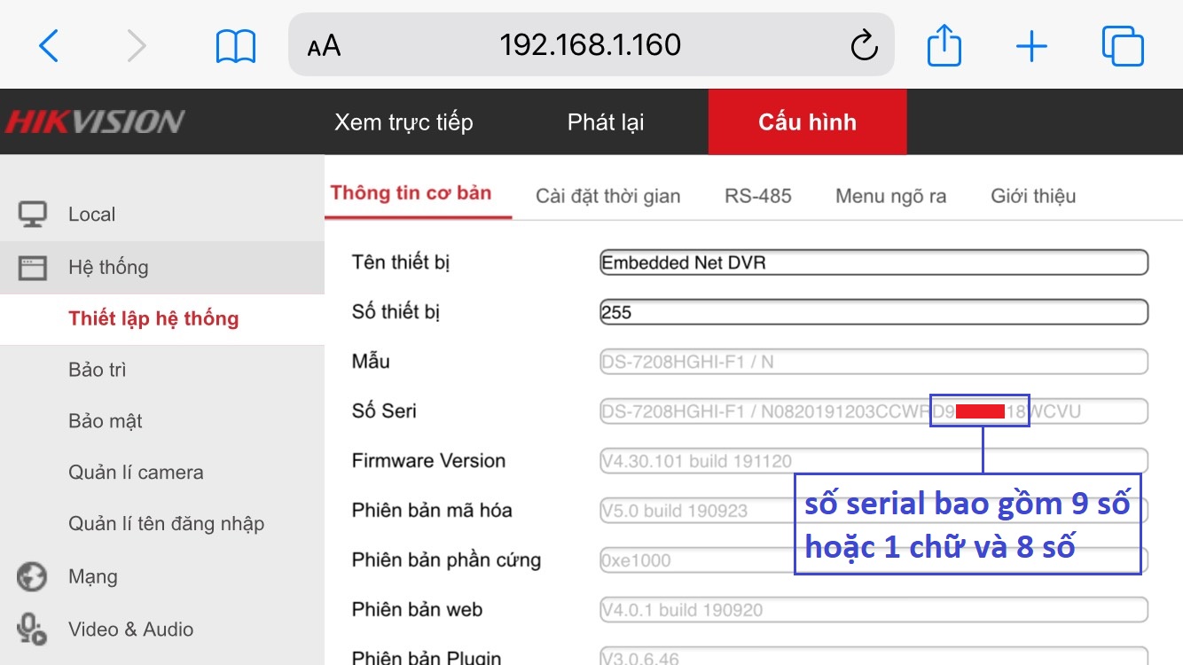
Task: Open Bảo mật in the sidebar
Action: point(106,421)
